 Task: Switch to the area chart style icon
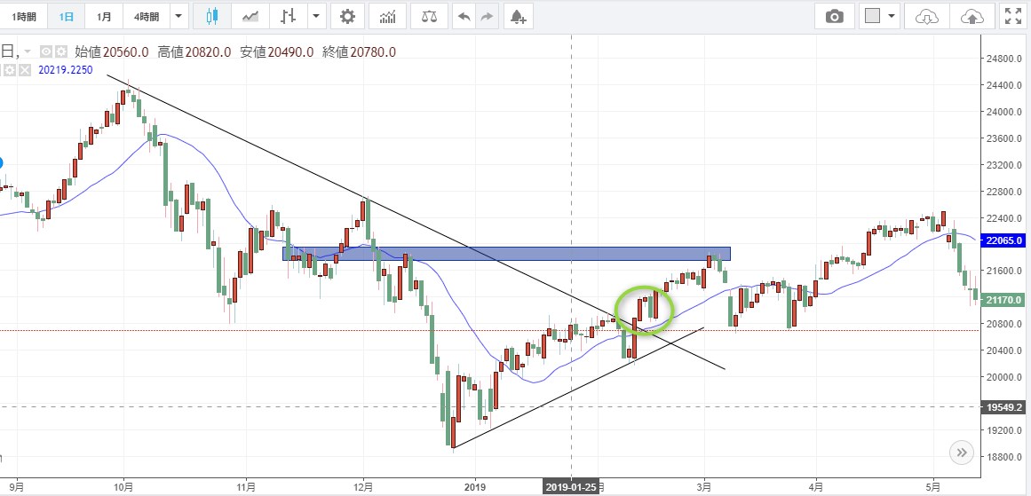pos(250,17)
